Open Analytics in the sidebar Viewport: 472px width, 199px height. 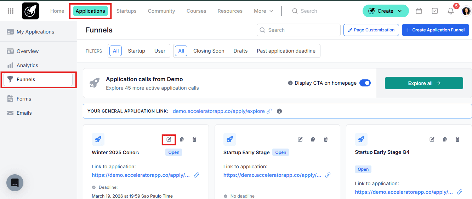tap(27, 65)
